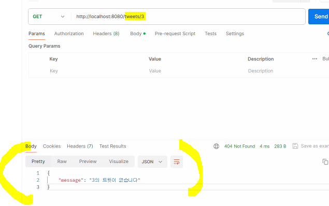This screenshot has height=206, width=329.
Task: Click the 404 Not Found status
Action: click(x=239, y=146)
